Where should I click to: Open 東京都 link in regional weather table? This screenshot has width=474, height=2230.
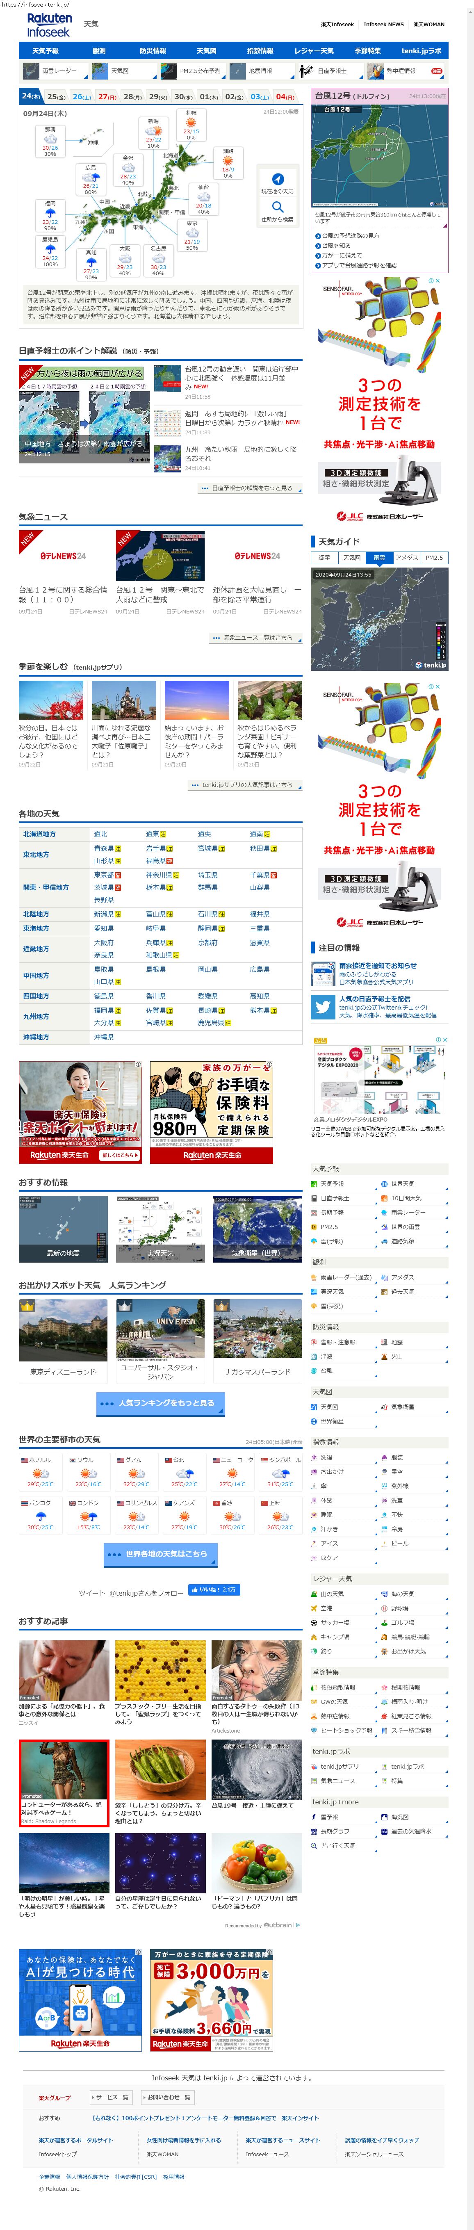pyautogui.click(x=104, y=875)
